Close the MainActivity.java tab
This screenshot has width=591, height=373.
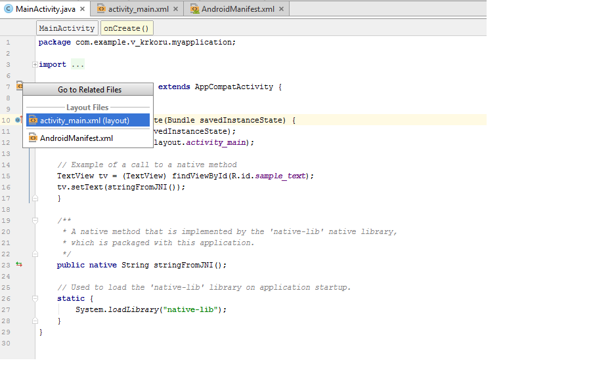coord(83,9)
